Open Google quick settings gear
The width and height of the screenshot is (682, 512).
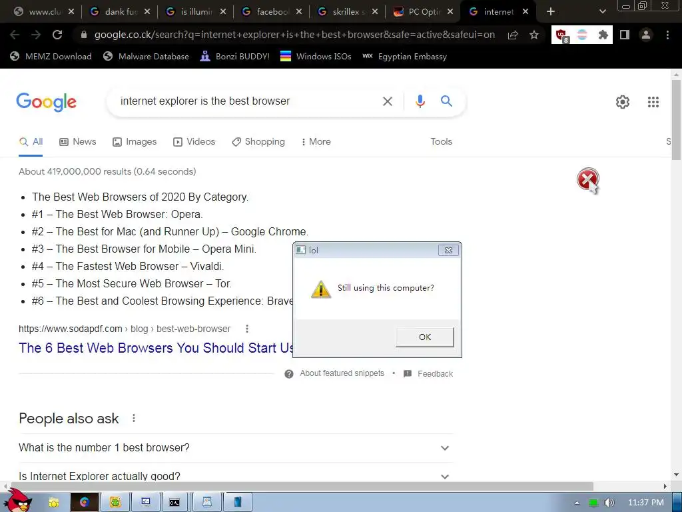(x=623, y=102)
